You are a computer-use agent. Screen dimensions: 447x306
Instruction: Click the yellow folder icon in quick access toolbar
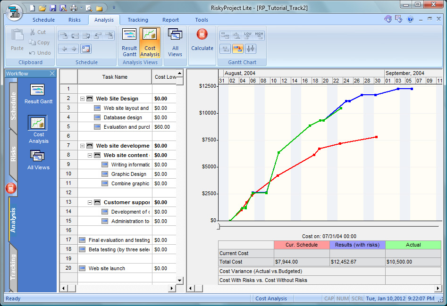coord(99,8)
